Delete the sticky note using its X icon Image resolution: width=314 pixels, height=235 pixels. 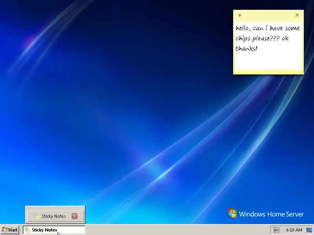pyautogui.click(x=297, y=15)
